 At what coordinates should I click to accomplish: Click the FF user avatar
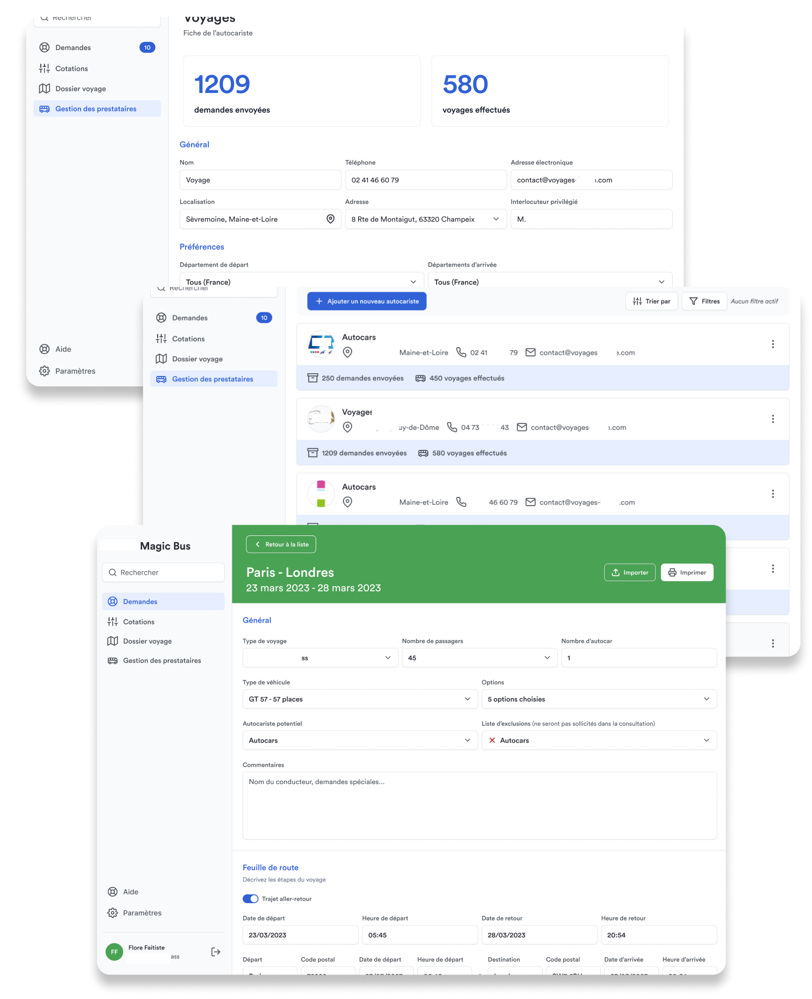pos(114,952)
